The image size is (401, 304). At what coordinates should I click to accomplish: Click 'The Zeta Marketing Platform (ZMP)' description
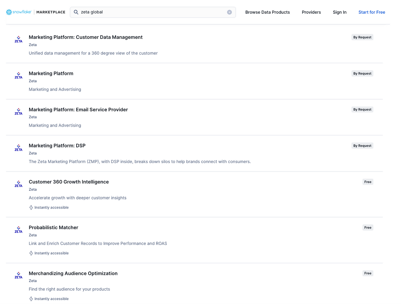point(140,162)
